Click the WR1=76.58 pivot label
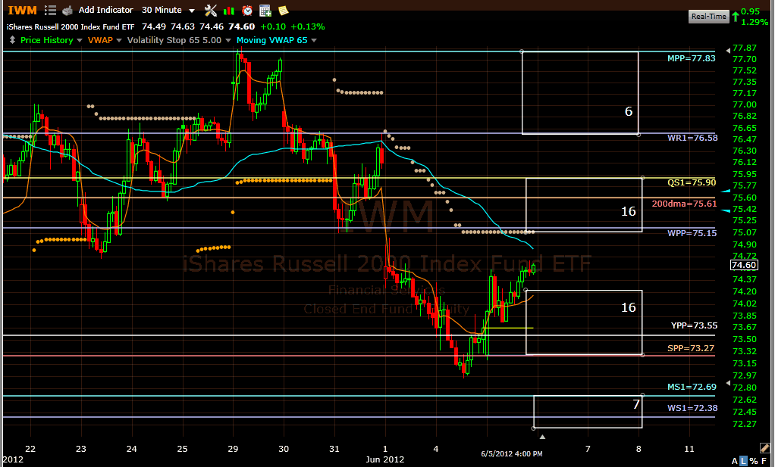This screenshot has height=467, width=775. [692, 138]
